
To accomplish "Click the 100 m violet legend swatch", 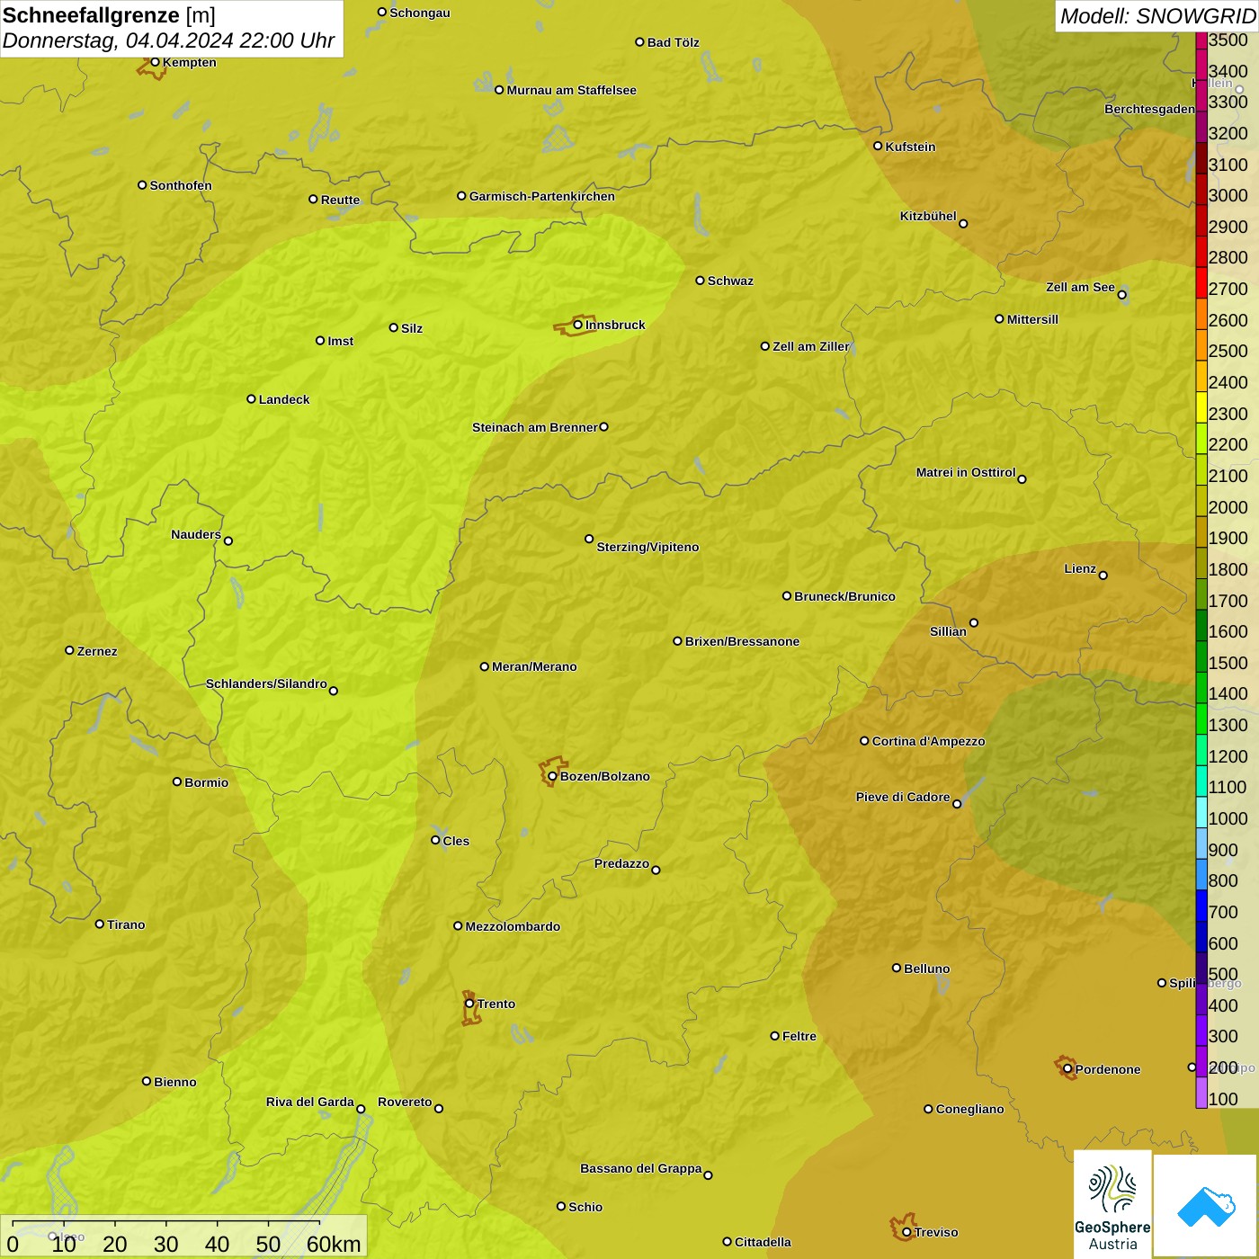I will point(1201,1092).
